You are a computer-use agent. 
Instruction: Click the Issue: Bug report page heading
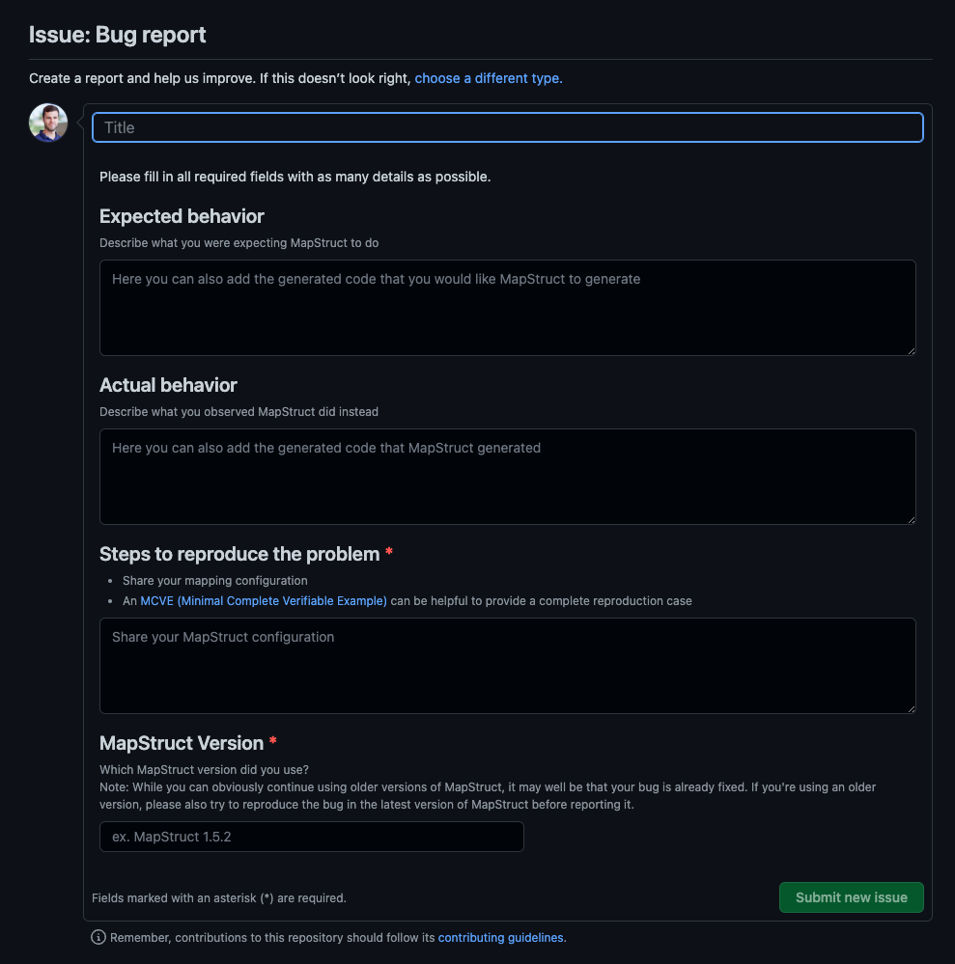coord(118,36)
